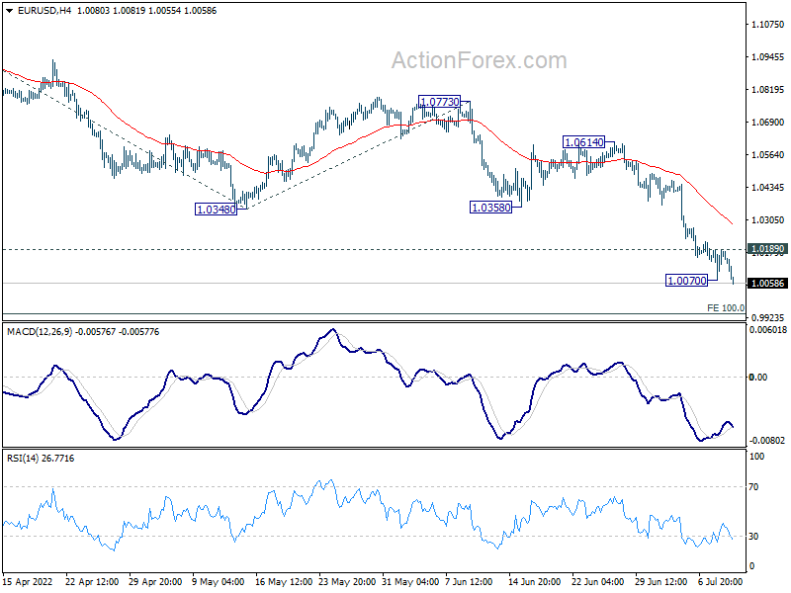Screen dimensions: 791x593
Task: Click the 9 May 04:00 time label
Action: [x=219, y=582]
